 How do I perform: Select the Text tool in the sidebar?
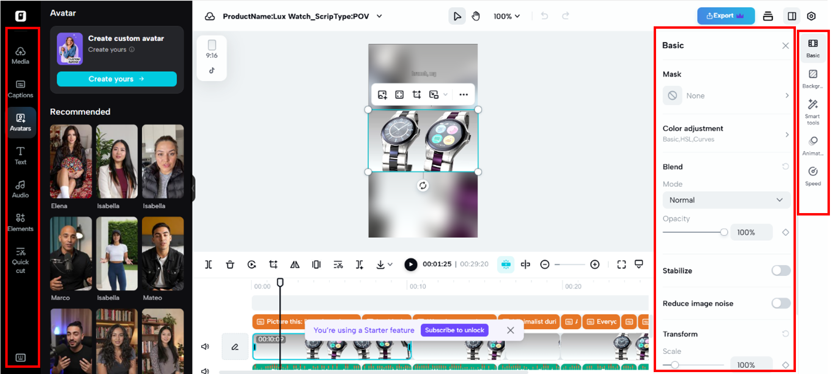[x=21, y=156]
